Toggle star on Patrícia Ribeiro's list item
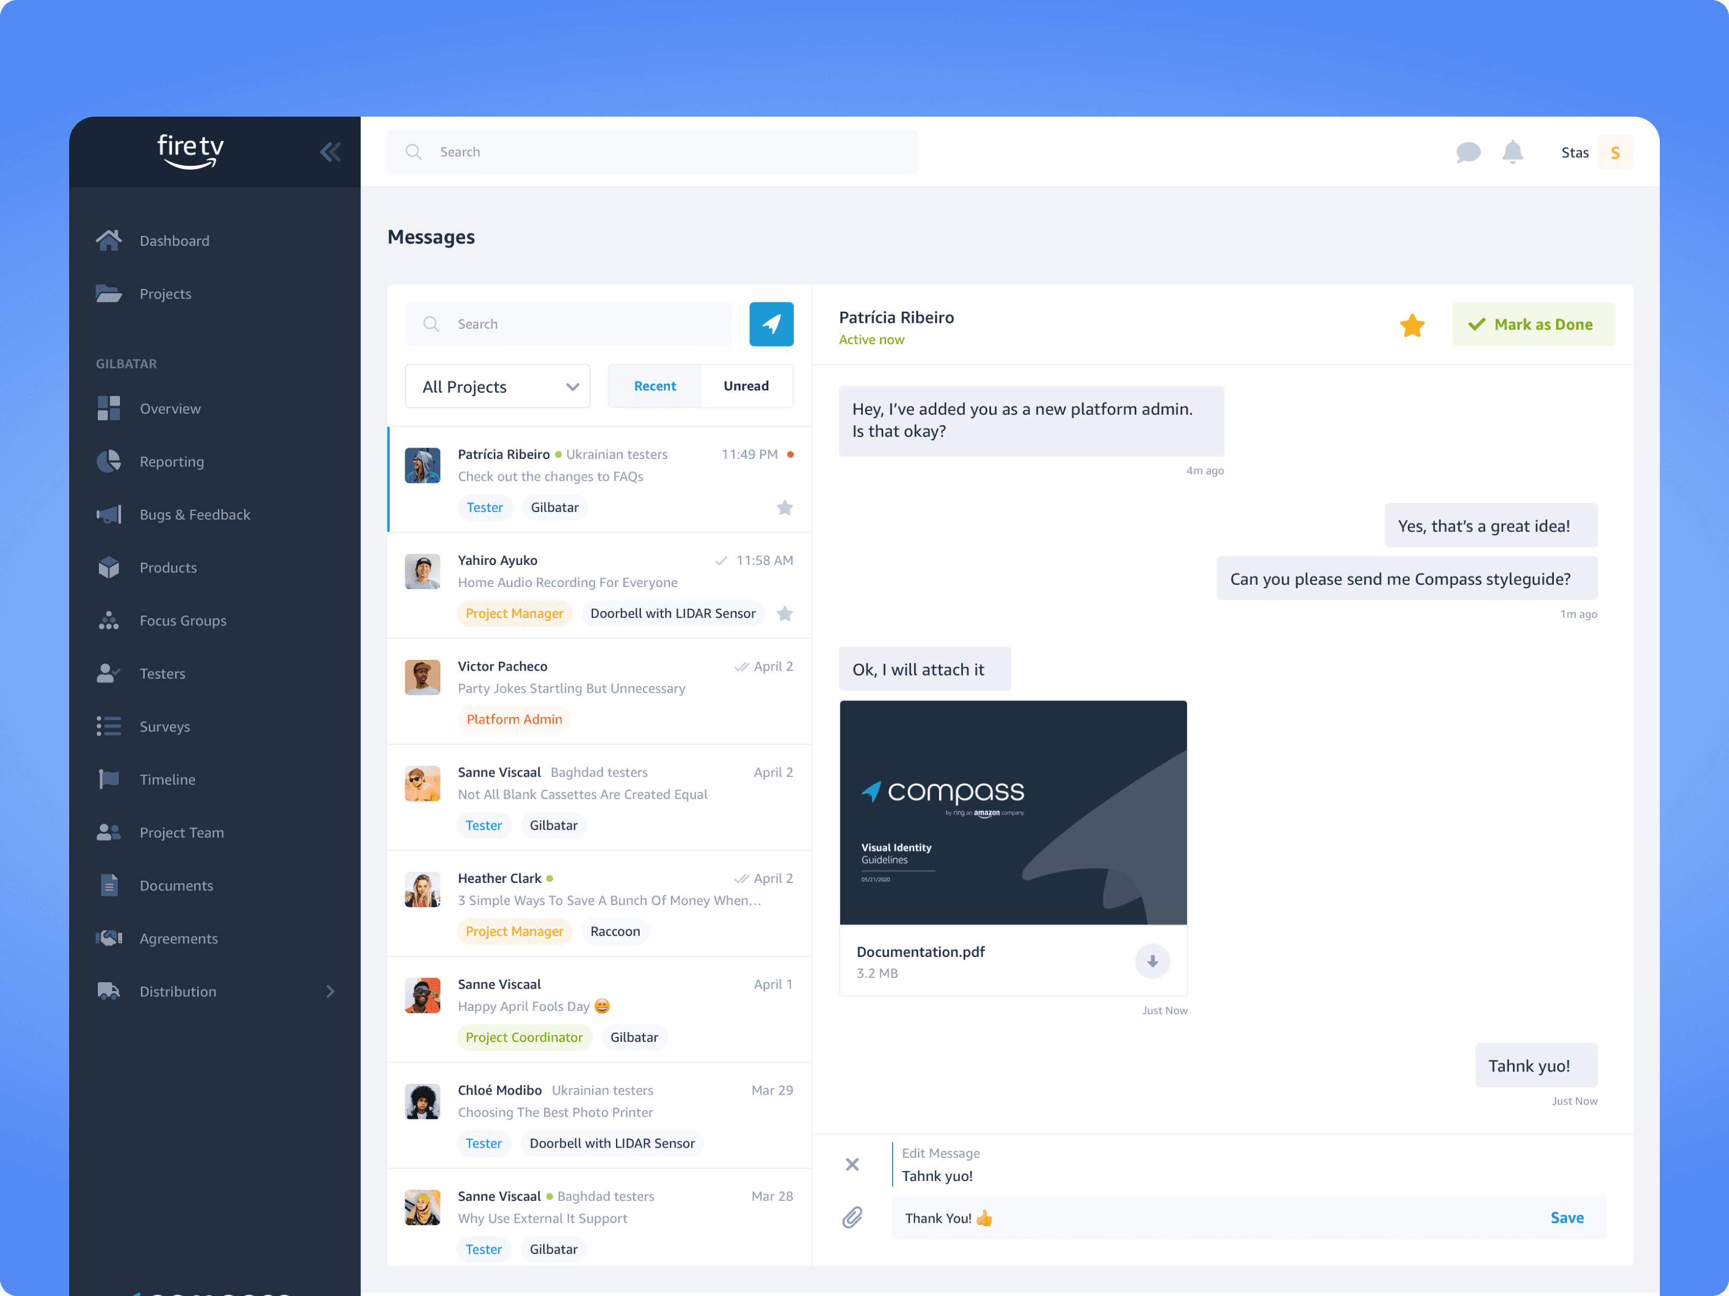Viewport: 1729px width, 1296px height. point(785,508)
